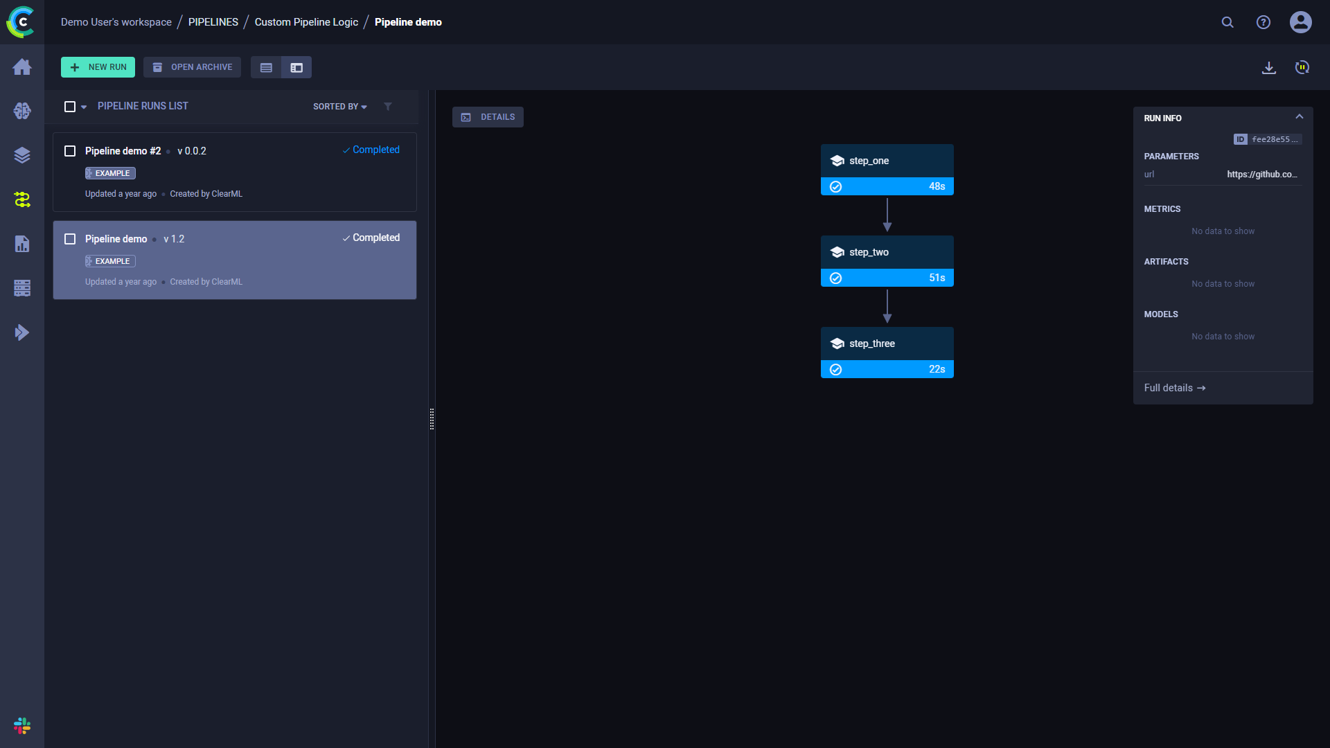1330x748 pixels.
Task: Click the Slack community icon
Action: [22, 725]
